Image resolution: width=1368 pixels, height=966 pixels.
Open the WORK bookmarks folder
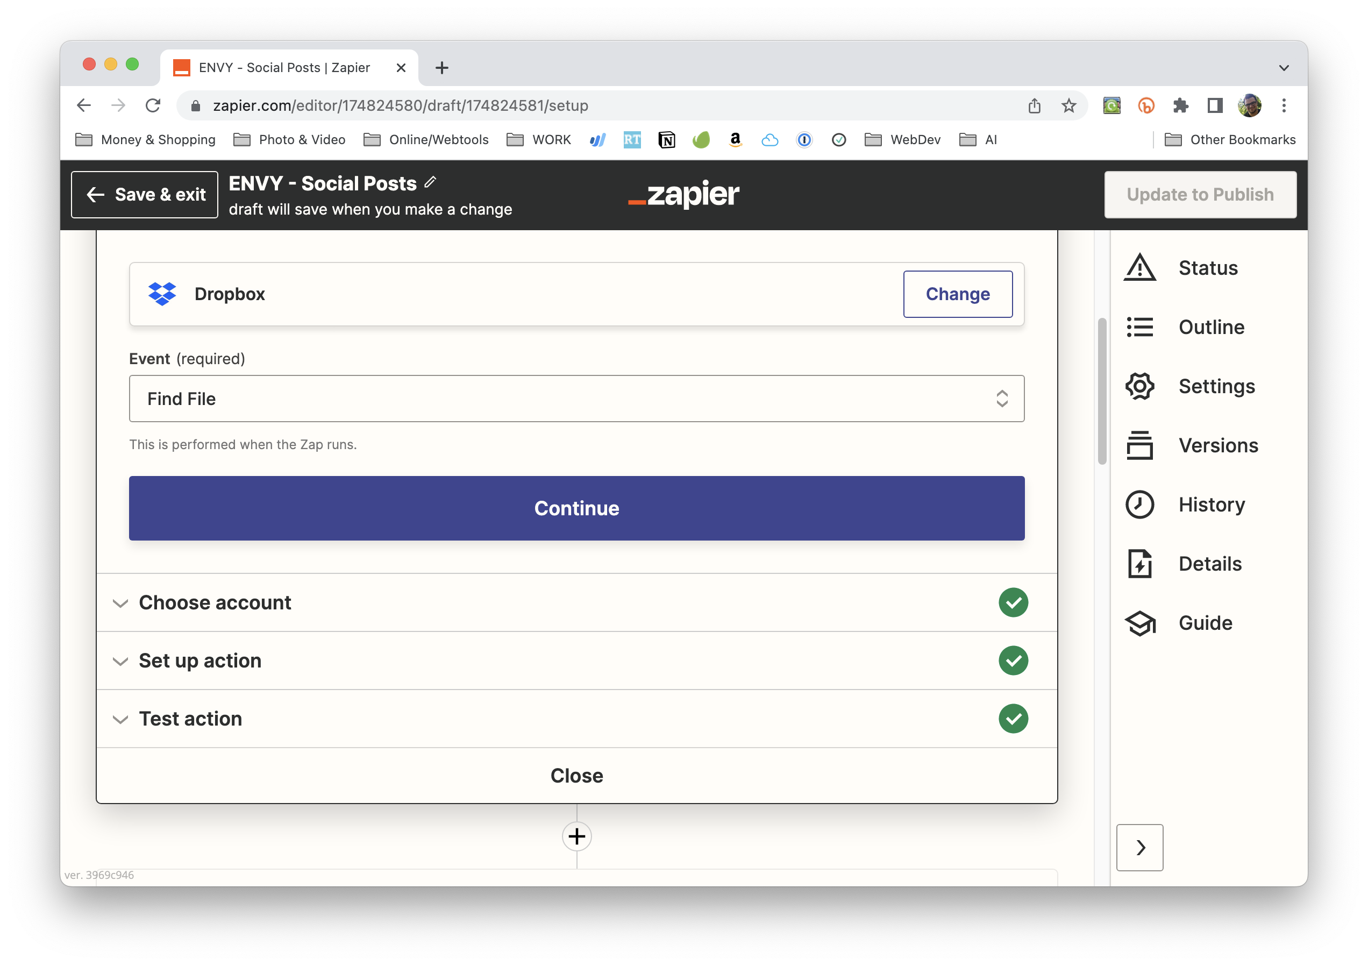tap(539, 139)
